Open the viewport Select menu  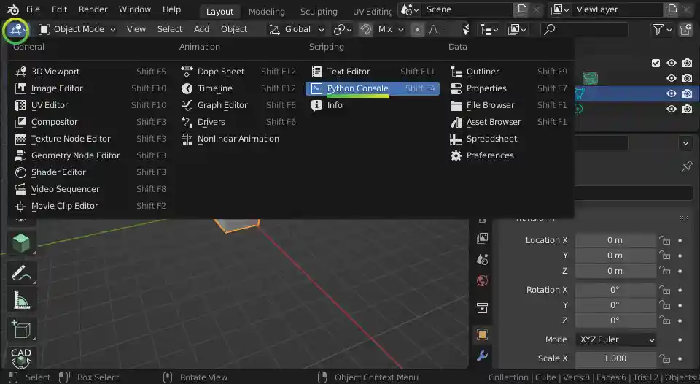170,29
